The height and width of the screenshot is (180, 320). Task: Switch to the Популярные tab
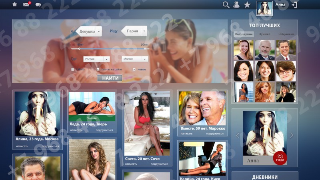click(244, 34)
